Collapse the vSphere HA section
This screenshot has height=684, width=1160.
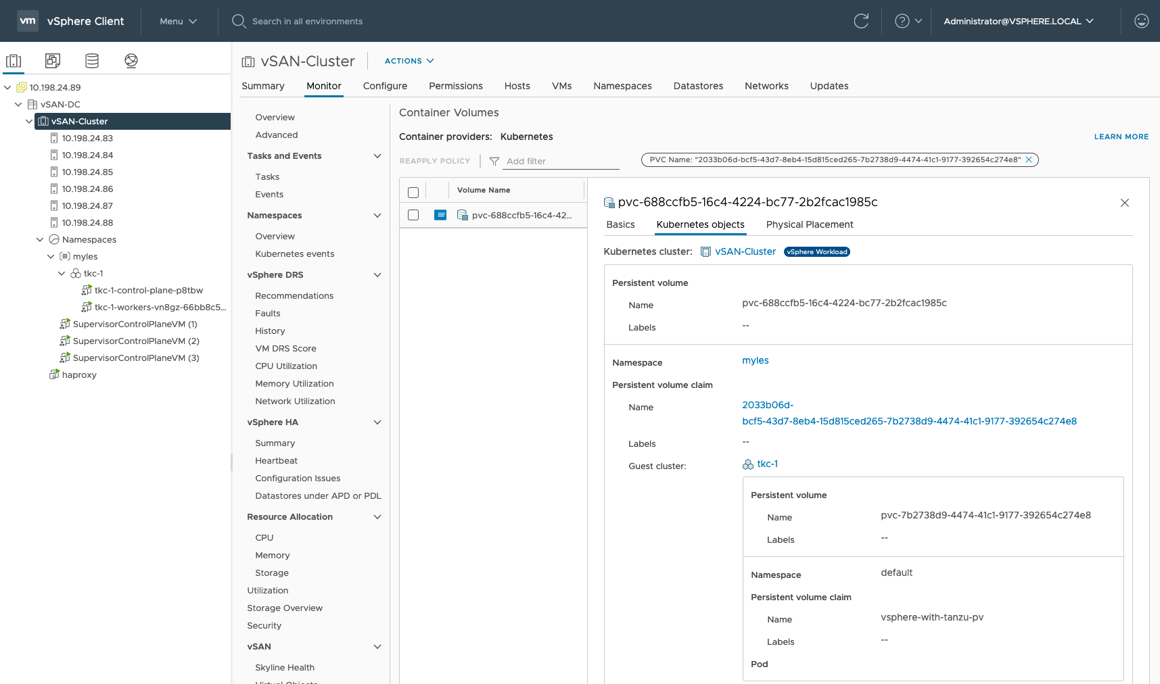(x=377, y=422)
